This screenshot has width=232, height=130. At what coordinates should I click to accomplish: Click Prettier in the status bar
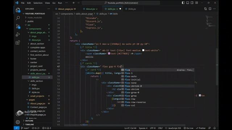click(201, 128)
